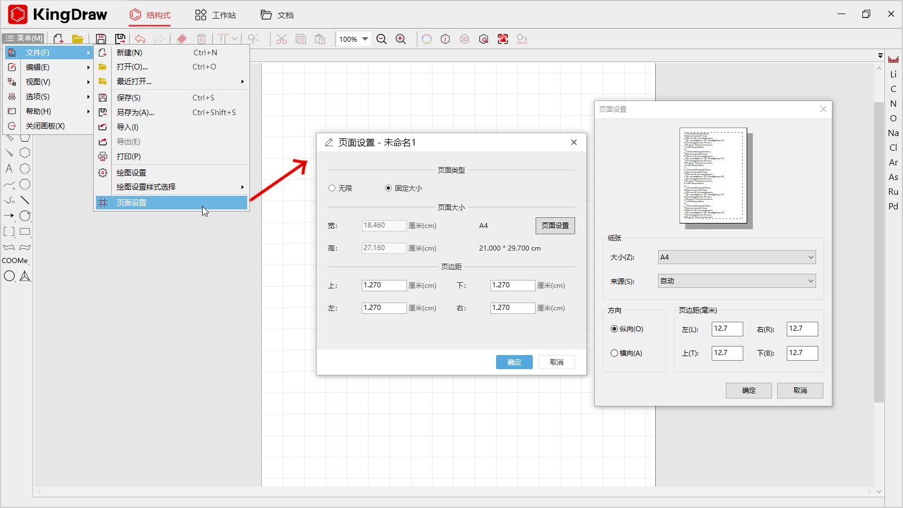
Task: Click the save-as icon in toolbar
Action: pos(120,39)
